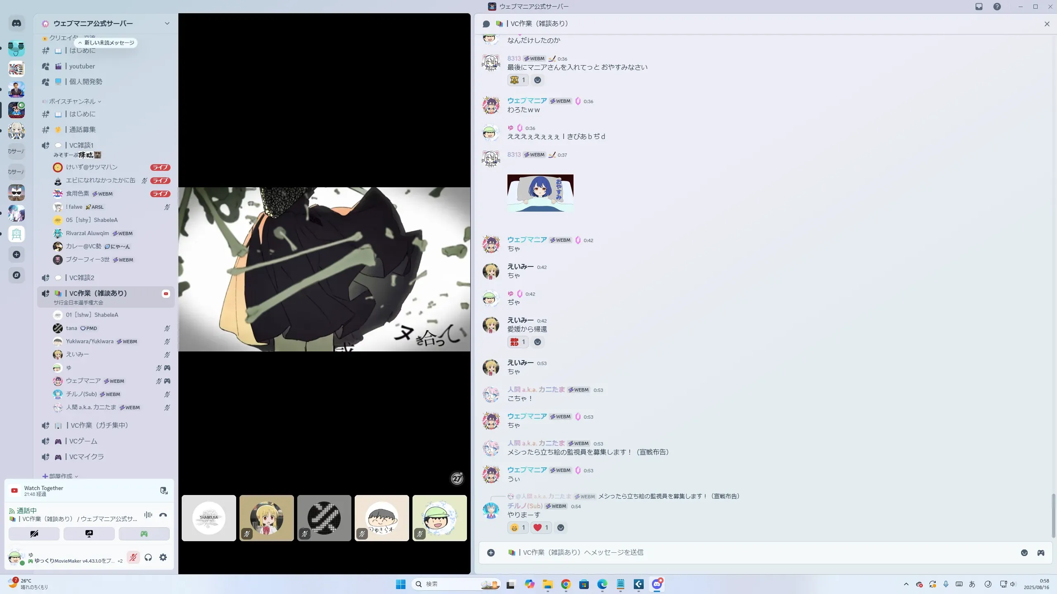Share your screen button

tap(89, 534)
